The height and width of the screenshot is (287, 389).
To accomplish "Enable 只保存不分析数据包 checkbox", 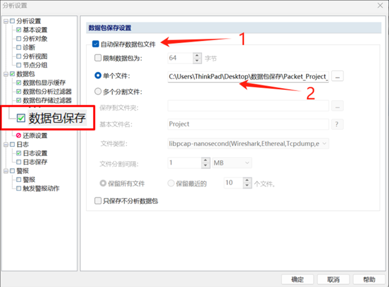I will pos(98,200).
